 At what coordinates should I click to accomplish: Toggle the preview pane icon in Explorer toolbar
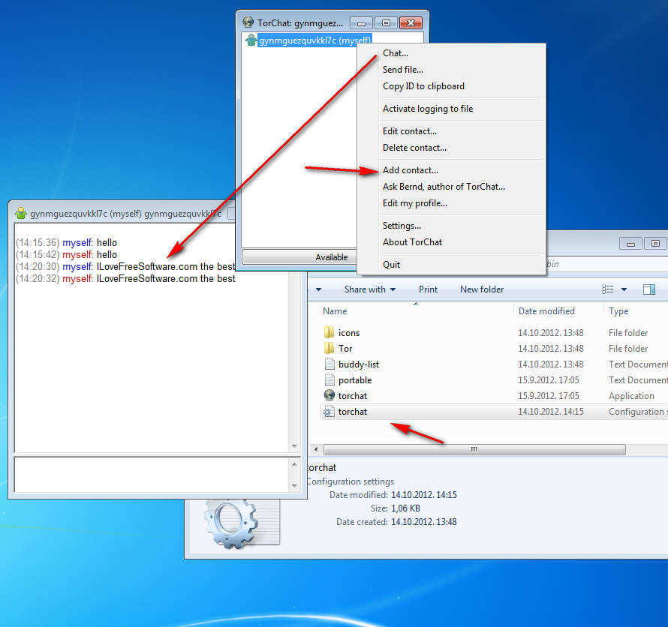click(648, 289)
